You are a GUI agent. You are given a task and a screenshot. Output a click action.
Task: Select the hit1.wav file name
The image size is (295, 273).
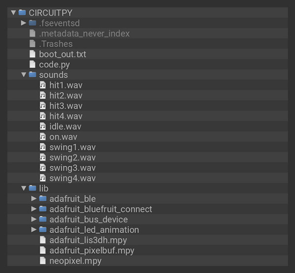66,85
